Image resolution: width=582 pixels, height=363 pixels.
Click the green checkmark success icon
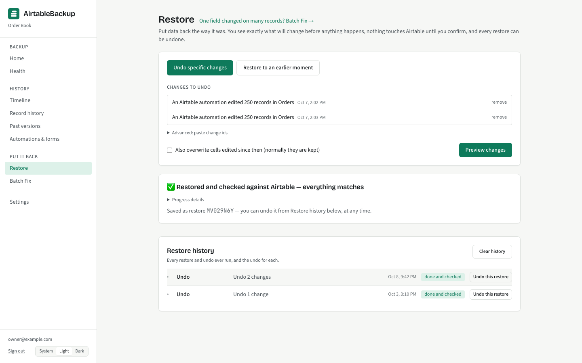click(171, 187)
